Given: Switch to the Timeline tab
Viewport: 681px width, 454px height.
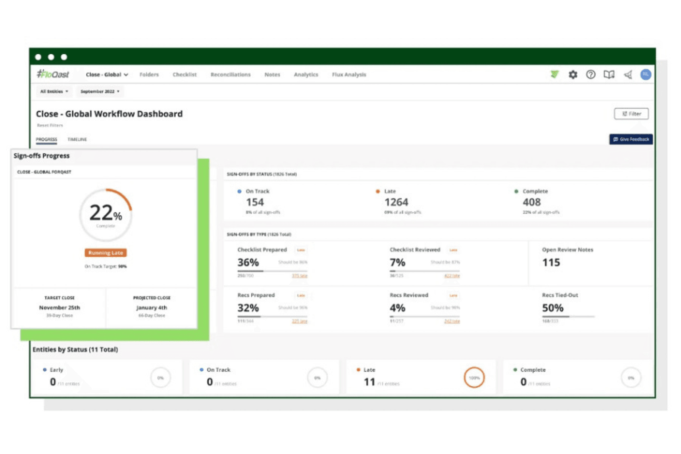Looking at the screenshot, I should coord(77,139).
